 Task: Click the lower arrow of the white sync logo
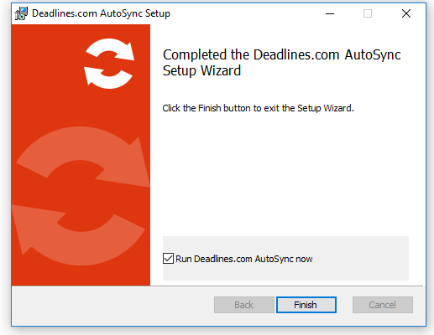click(107, 78)
